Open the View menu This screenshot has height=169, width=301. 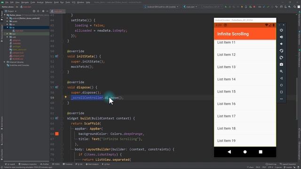pos(17,2)
